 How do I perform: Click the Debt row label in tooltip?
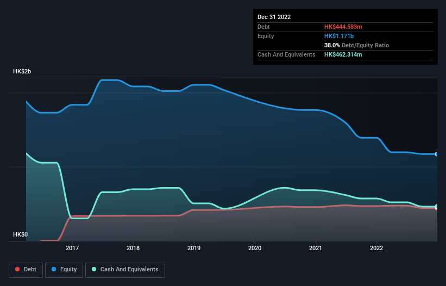coord(263,27)
